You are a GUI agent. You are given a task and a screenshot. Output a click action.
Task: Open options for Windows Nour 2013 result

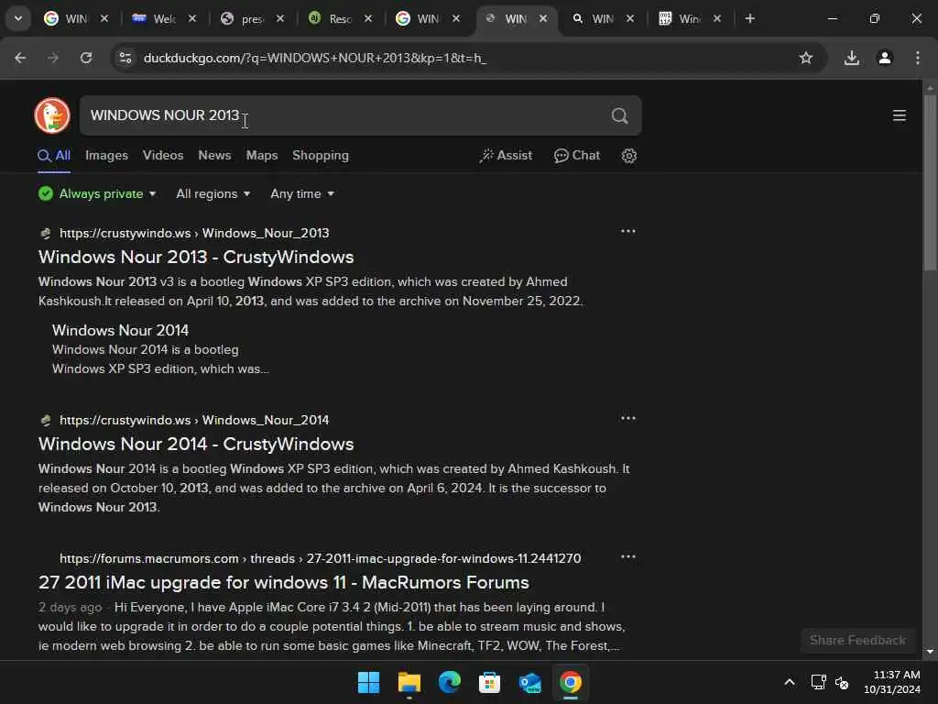point(628,231)
